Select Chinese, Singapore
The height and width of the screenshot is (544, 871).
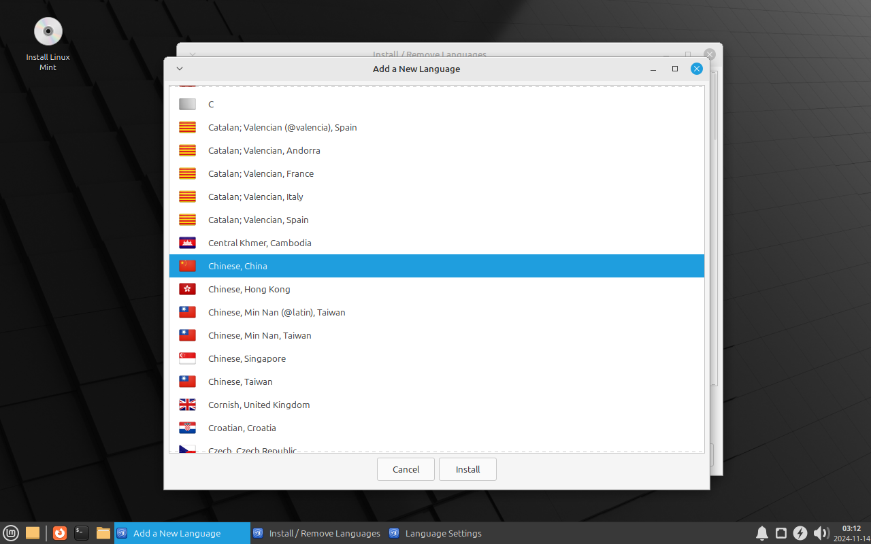click(437, 358)
